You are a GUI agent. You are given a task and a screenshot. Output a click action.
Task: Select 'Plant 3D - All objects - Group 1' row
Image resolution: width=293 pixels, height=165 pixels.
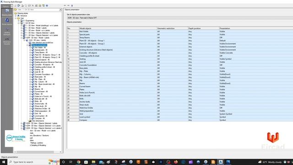click(180, 41)
